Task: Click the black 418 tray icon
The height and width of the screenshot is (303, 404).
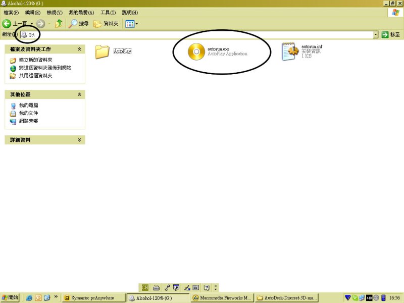Action: pos(369,298)
